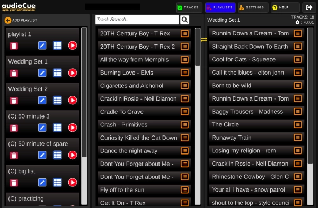The image size is (318, 208).
Task: Click list icon for Born to be wild
Action: (297, 85)
